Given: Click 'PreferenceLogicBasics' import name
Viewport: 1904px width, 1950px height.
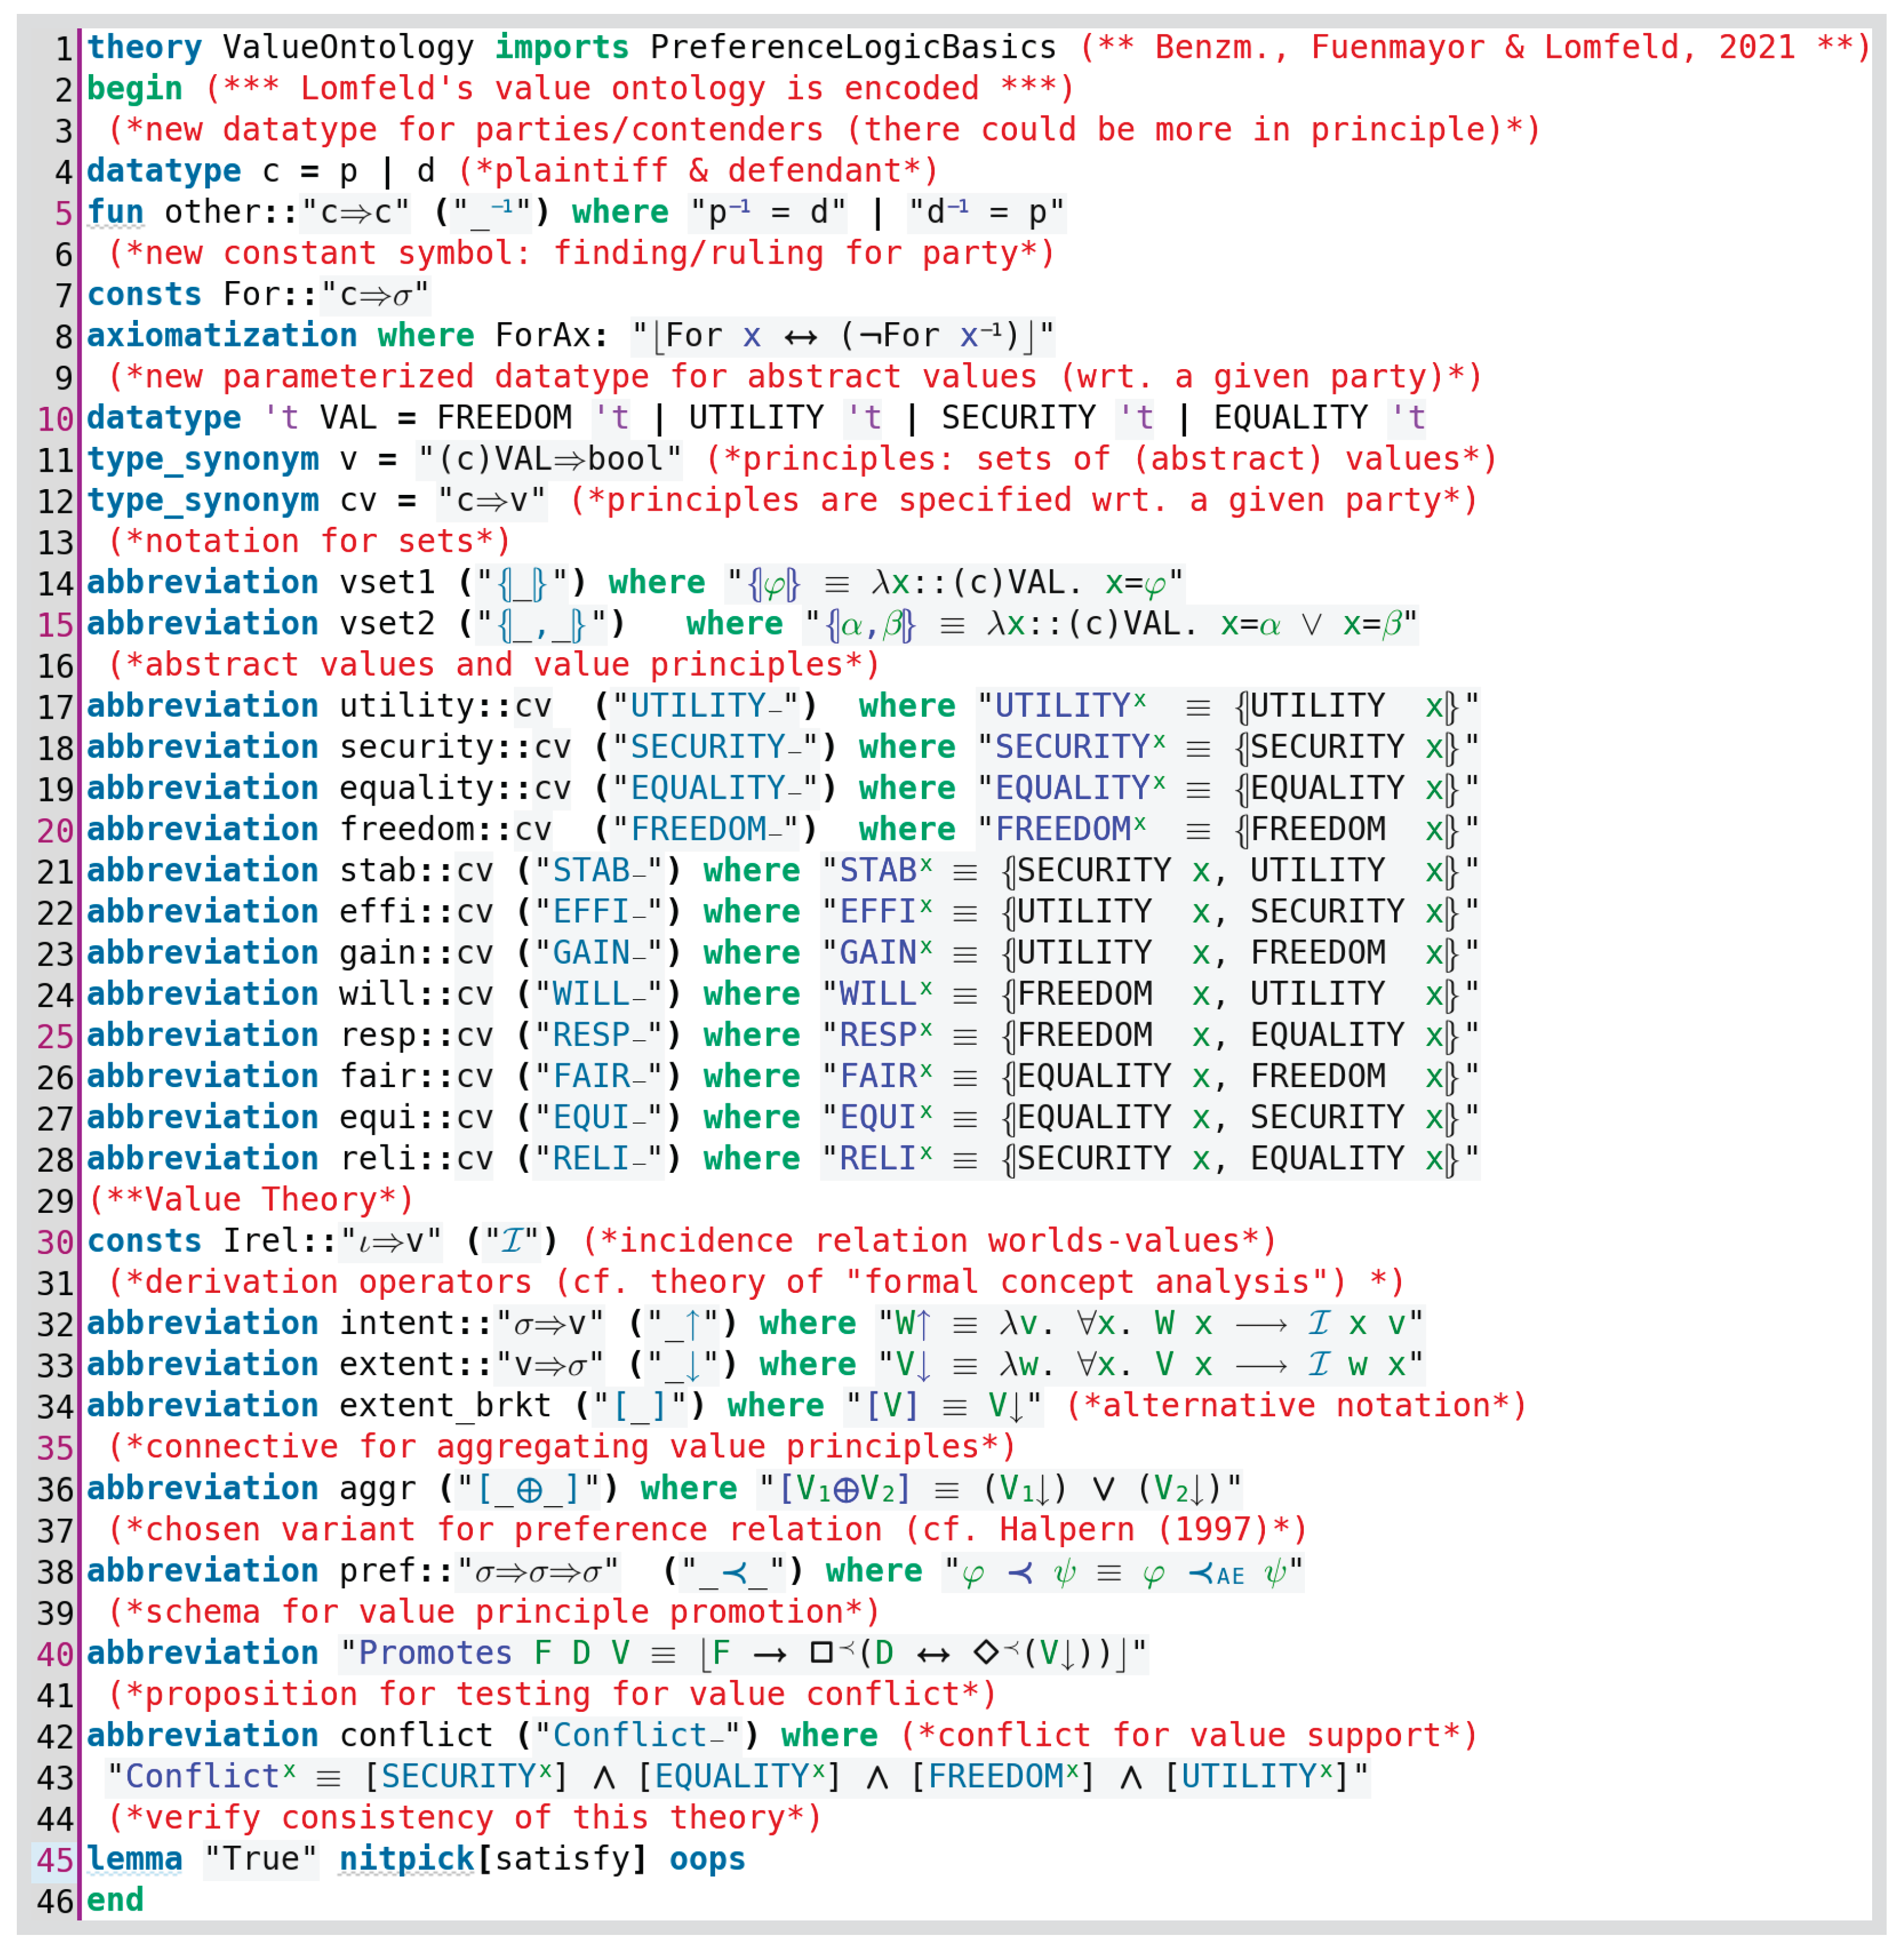Looking at the screenshot, I should [853, 47].
